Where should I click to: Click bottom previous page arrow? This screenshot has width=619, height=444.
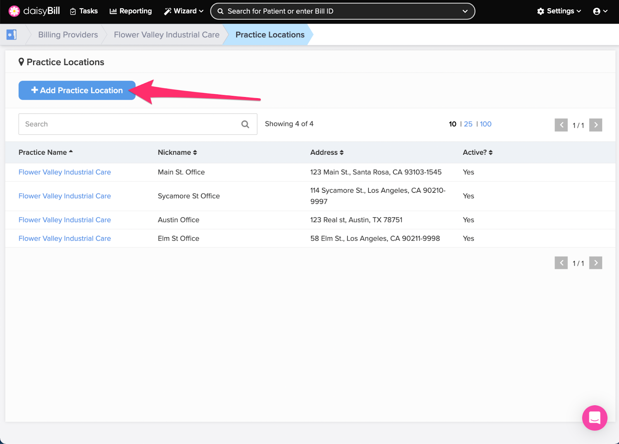coord(561,263)
